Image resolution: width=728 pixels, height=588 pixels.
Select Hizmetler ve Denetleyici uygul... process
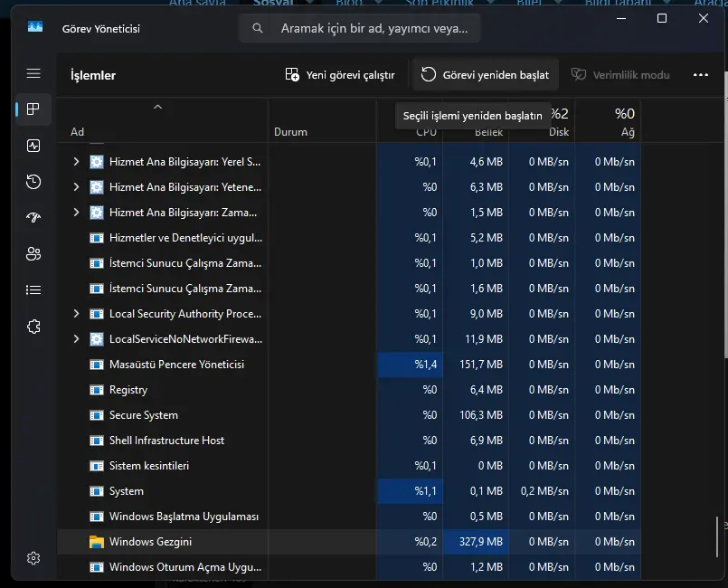[x=348, y=238]
